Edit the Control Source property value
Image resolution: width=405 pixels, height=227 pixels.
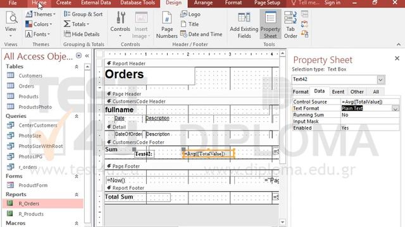coord(370,102)
